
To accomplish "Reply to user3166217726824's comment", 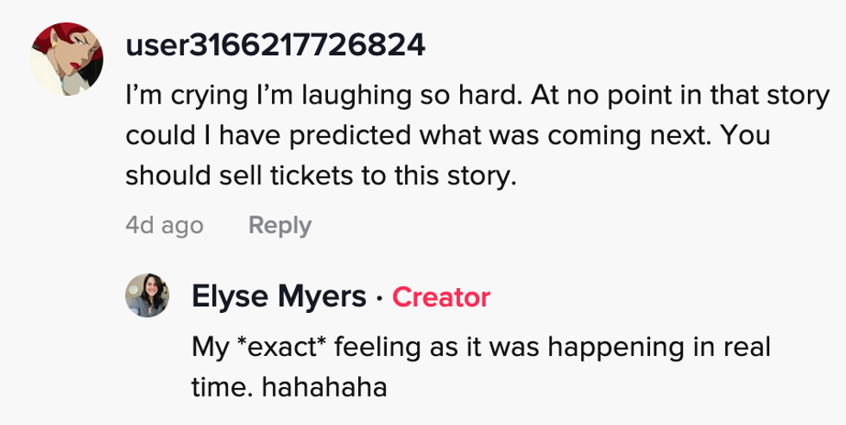I will click(279, 226).
